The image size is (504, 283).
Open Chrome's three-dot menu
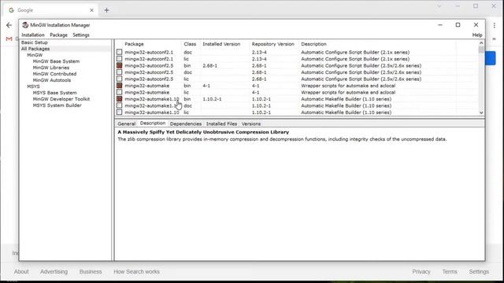(x=495, y=25)
